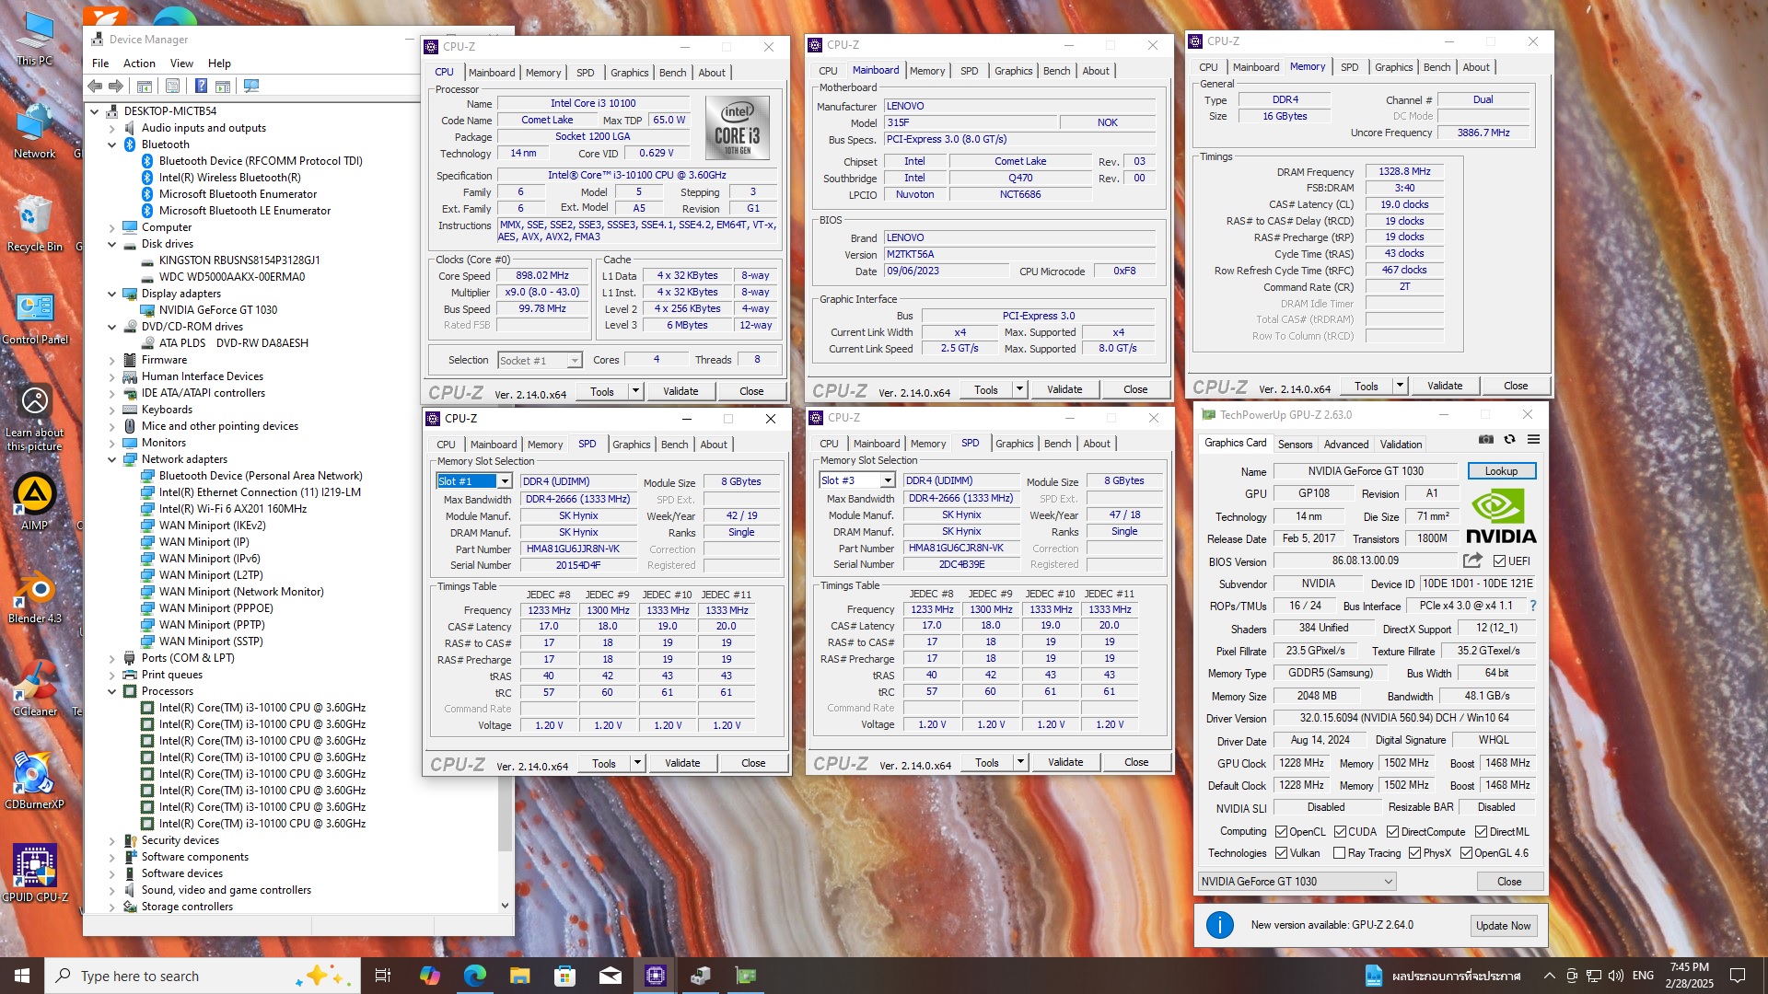This screenshot has height=994, width=1768.
Task: Click Update Now in the GPU-Z notification
Action: point(1503,926)
